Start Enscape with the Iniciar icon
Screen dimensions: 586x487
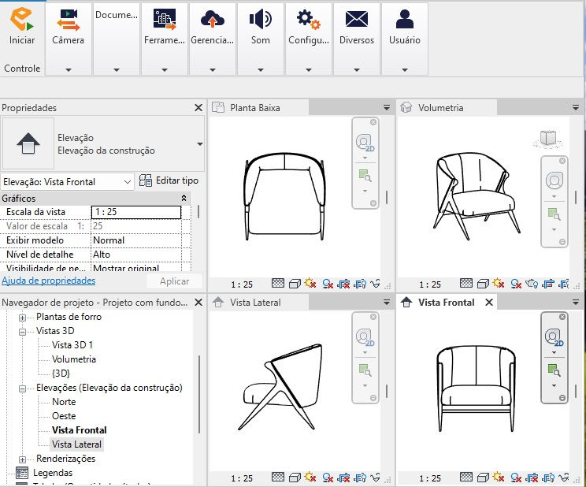(x=22, y=20)
